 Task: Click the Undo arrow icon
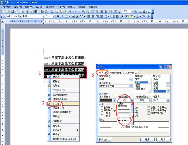(x=70, y=12)
